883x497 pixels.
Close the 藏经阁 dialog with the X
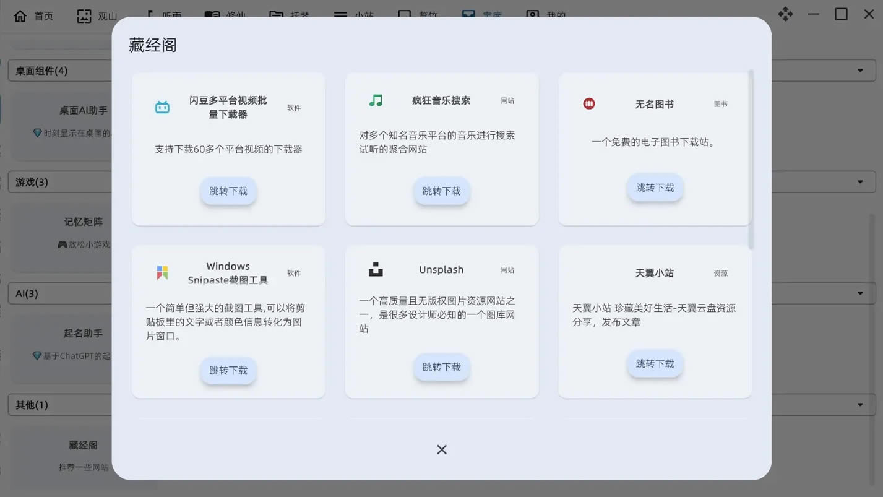[x=442, y=450]
